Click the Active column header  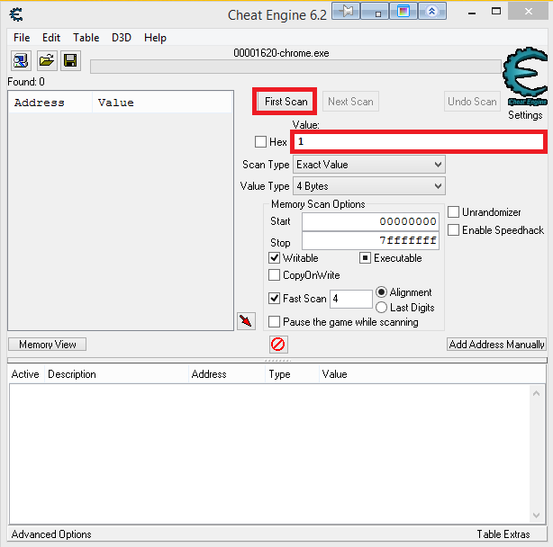[x=25, y=374]
